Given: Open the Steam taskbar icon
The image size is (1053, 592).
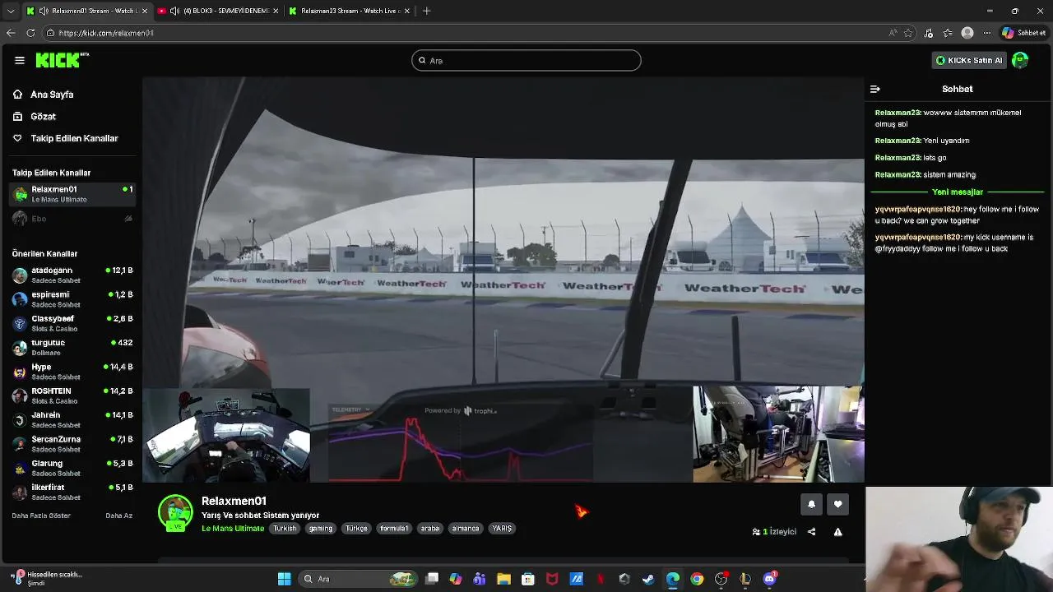Looking at the screenshot, I should coord(648,579).
